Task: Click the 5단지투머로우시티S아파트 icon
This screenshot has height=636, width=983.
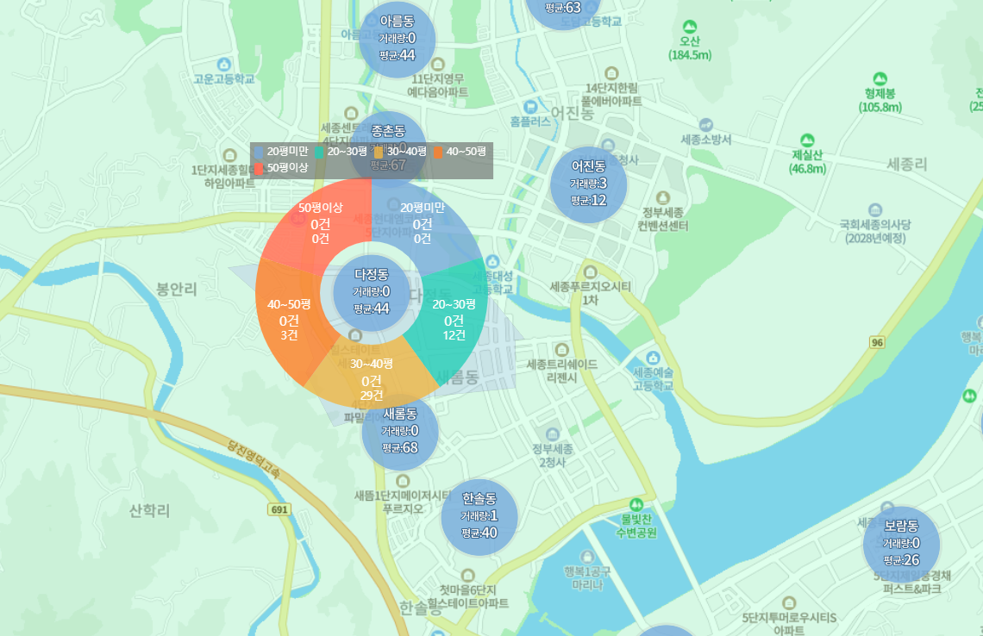Action: 789,603
